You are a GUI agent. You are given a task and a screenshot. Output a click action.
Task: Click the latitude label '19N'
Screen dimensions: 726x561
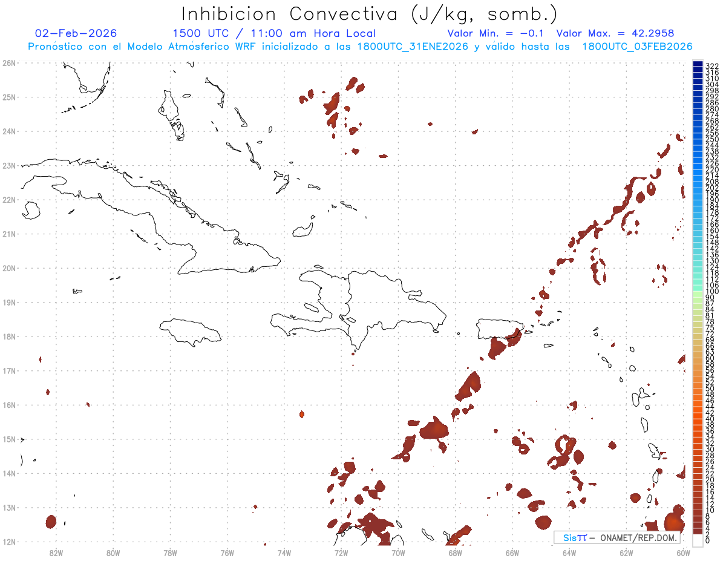click(8, 302)
